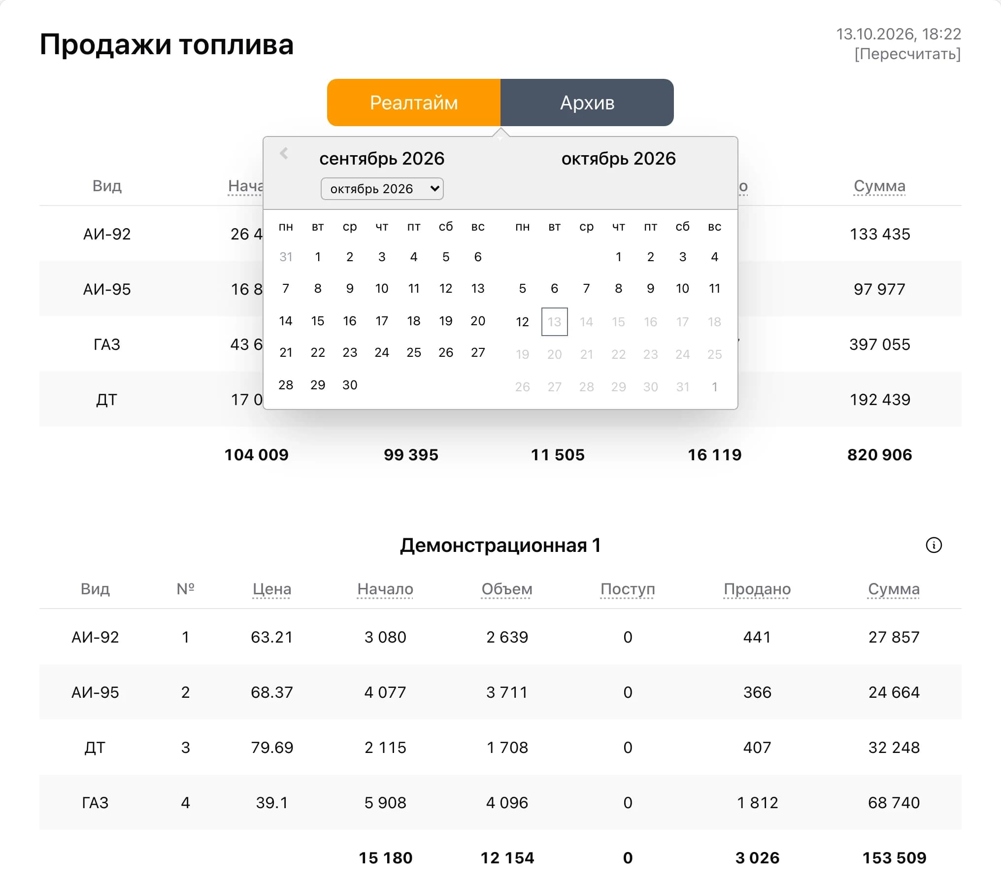
Task: Click total sum 153 509
Action: pyautogui.click(x=894, y=858)
